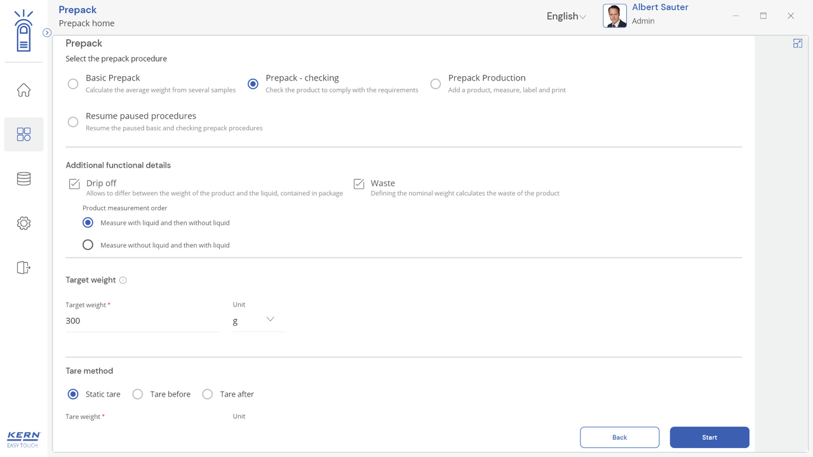The height and width of the screenshot is (457, 813).
Task: Click the Target weight info icon
Action: coord(123,280)
